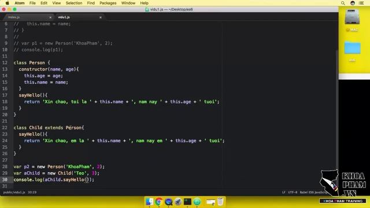Change the UTF-8 encoding setting
Screen dimensions: 370x208
pyautogui.click(x=293, y=192)
